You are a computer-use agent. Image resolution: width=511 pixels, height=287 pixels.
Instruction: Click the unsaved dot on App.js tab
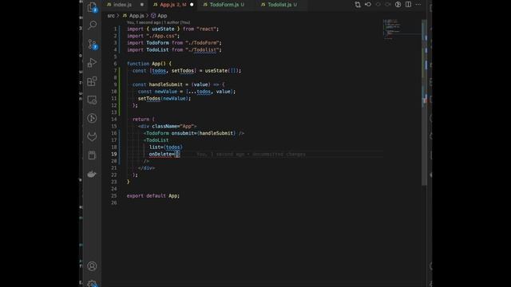click(192, 5)
